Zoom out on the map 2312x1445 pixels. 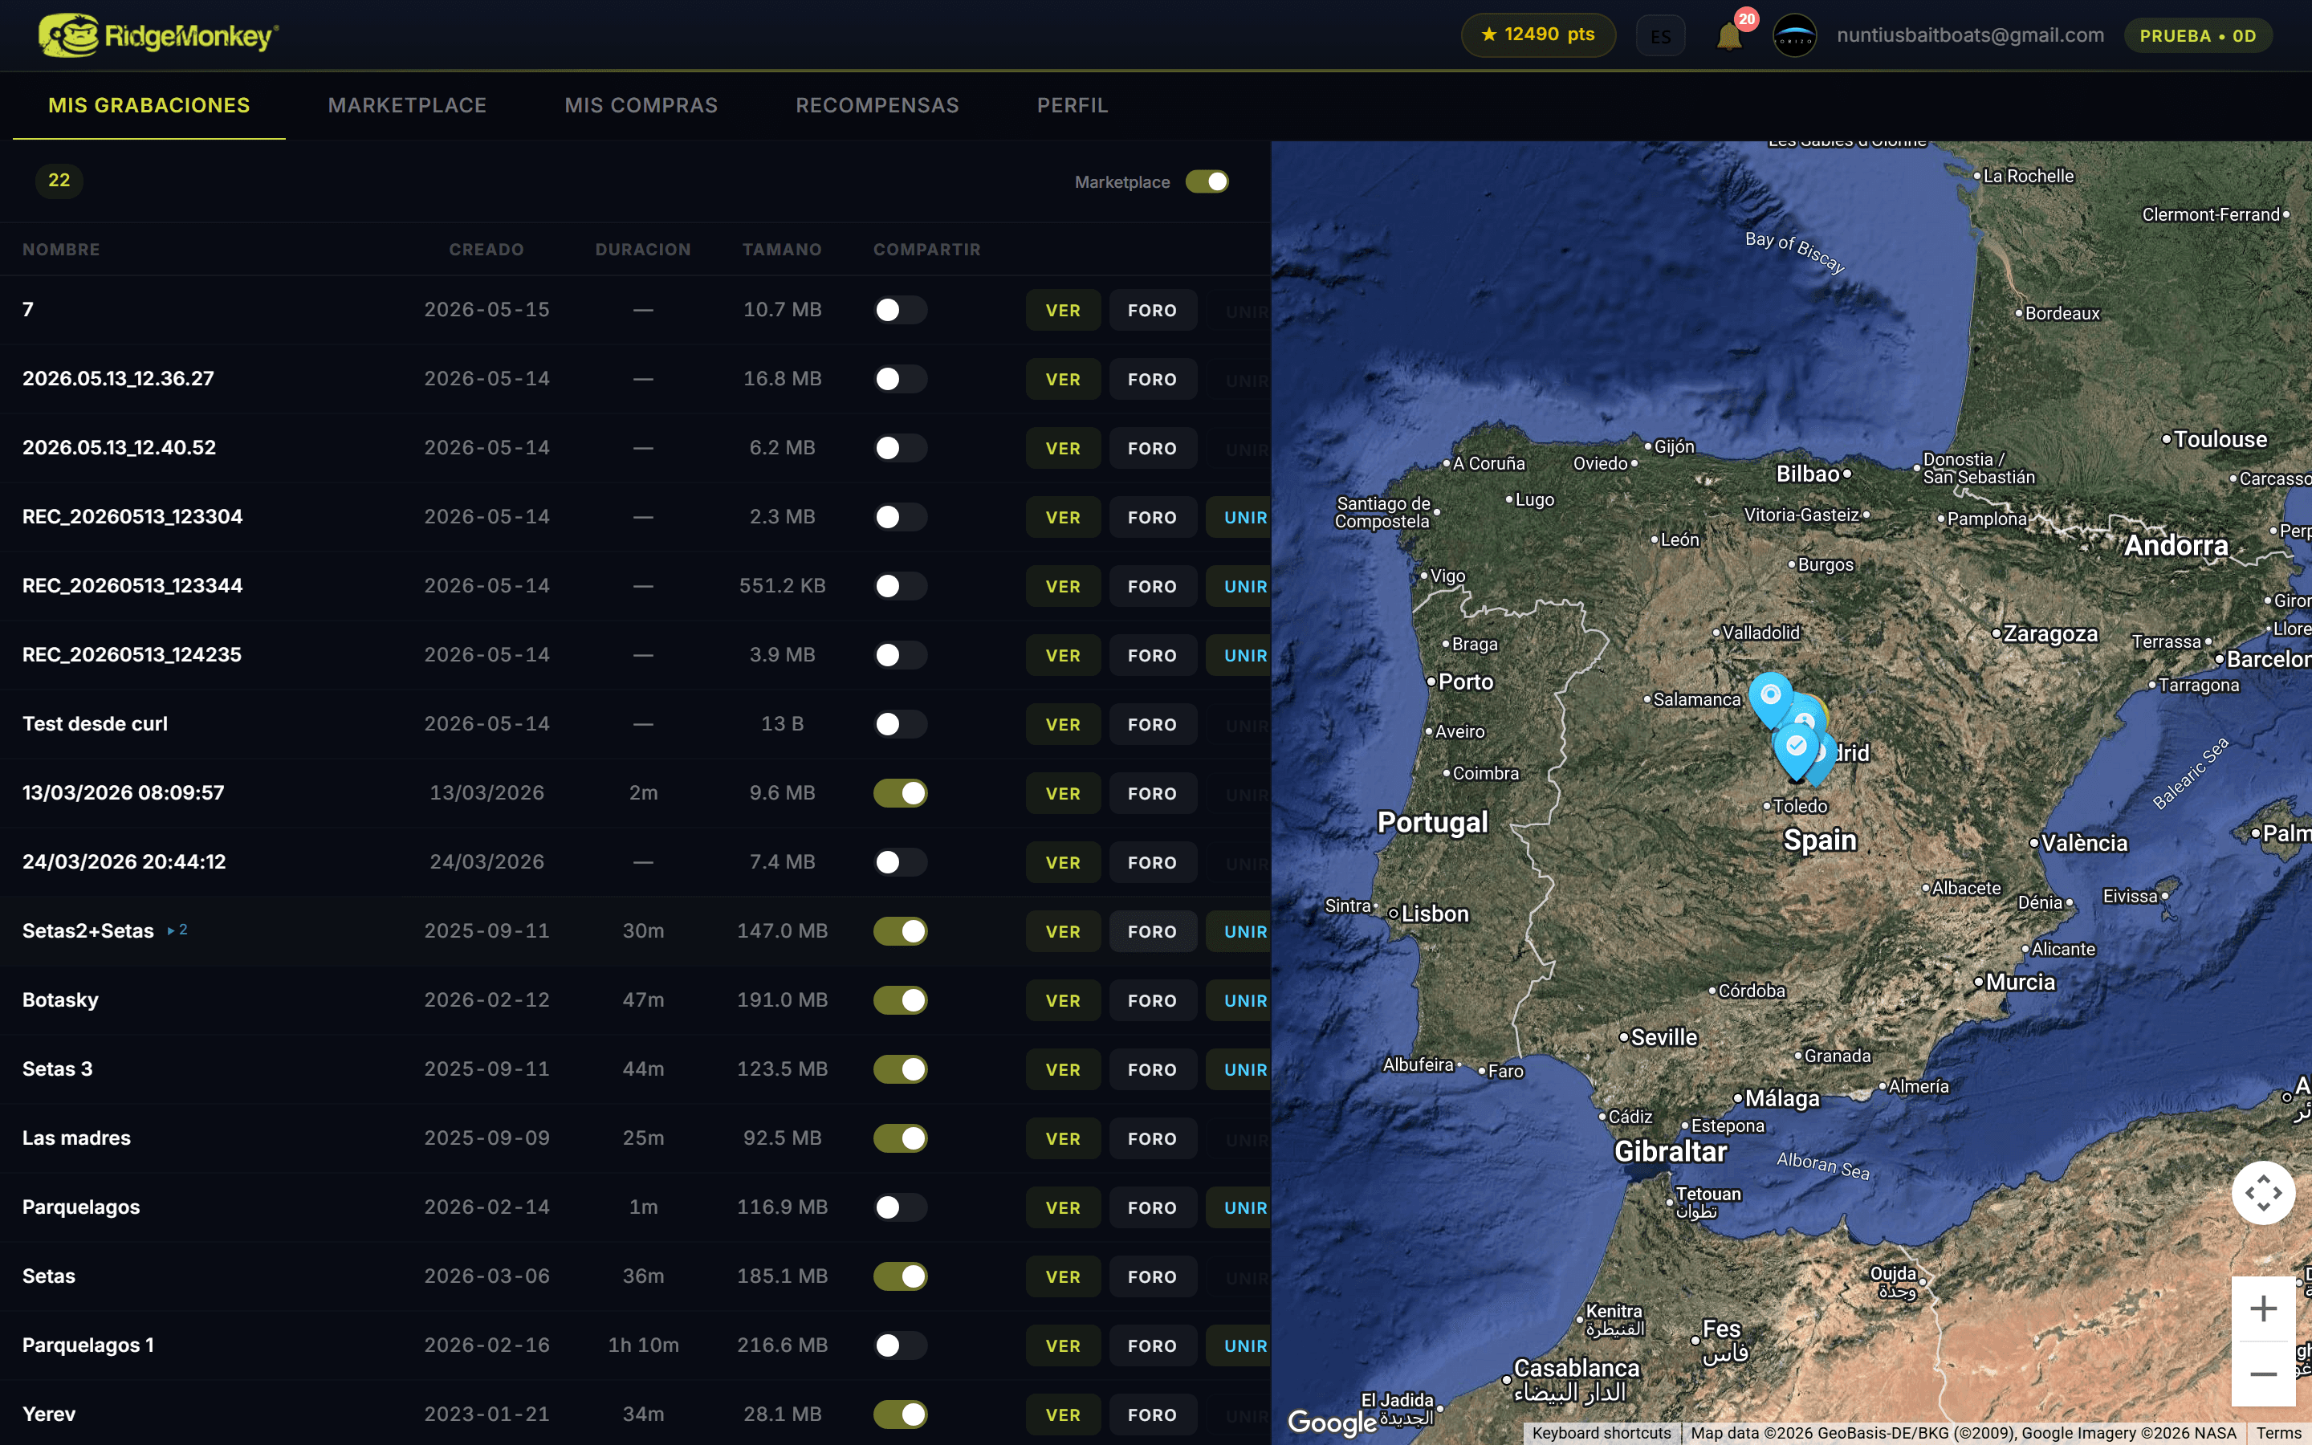tap(2262, 1374)
